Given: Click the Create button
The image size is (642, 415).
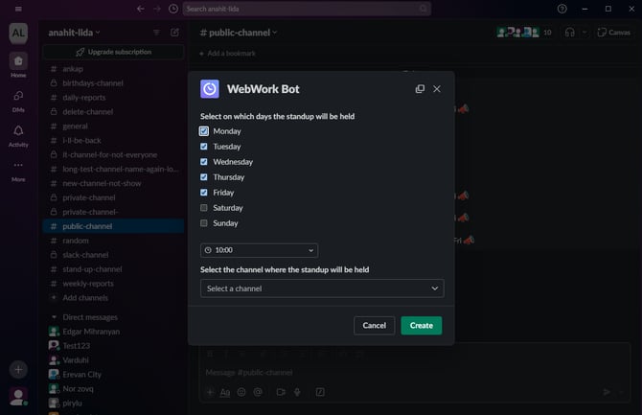Looking at the screenshot, I should (x=421, y=326).
